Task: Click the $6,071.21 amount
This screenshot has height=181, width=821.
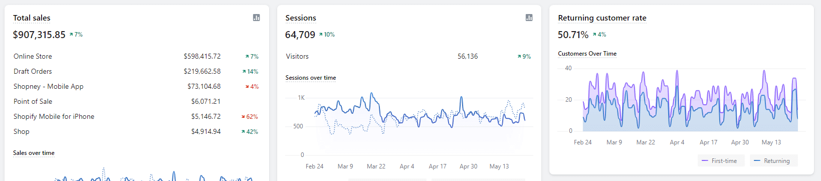Action: (x=206, y=101)
